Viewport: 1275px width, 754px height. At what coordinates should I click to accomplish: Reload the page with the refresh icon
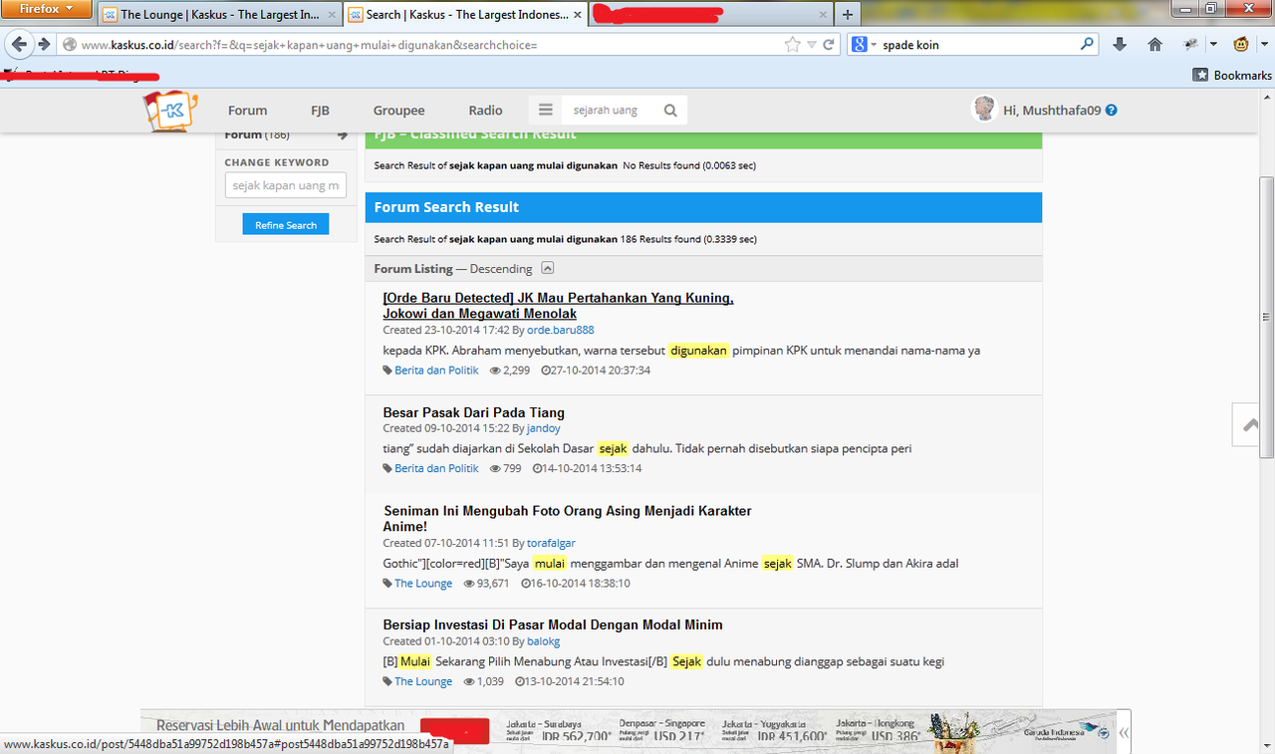[x=828, y=45]
